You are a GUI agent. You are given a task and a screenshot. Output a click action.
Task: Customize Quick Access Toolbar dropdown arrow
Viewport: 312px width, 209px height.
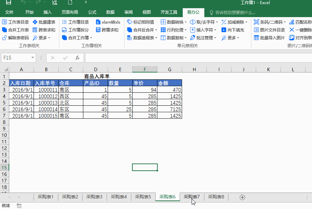click(x=86, y=2)
